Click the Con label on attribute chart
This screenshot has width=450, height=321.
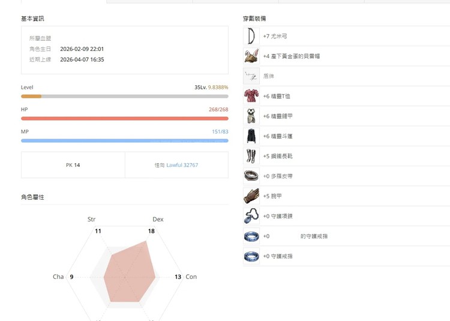point(191,277)
